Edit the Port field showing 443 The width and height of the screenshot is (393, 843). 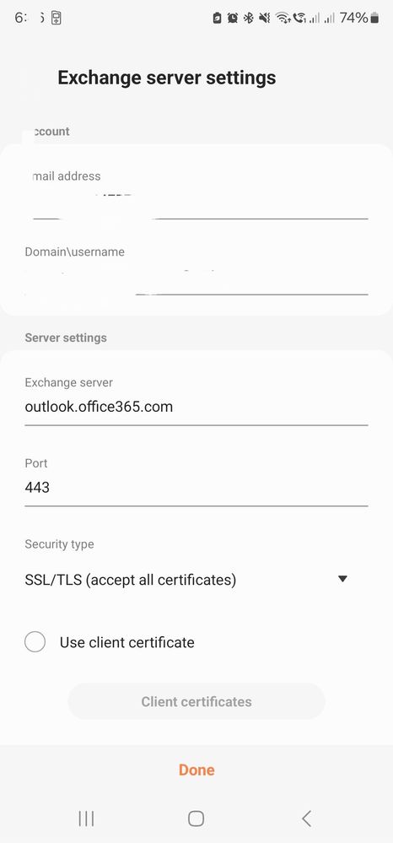click(196, 488)
